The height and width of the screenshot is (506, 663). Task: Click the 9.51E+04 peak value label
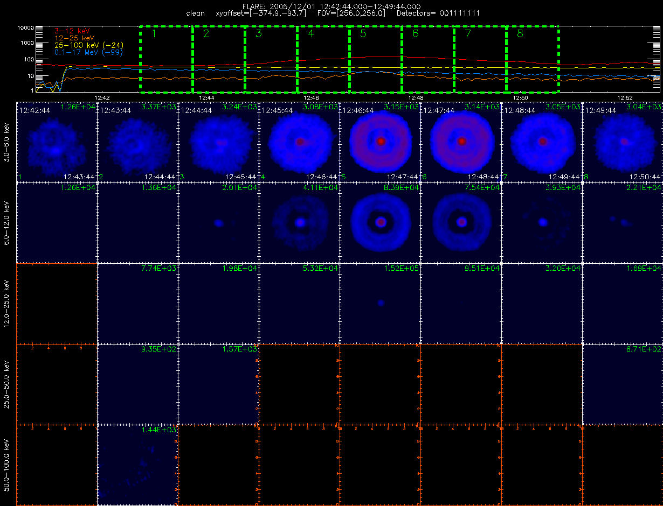482,269
